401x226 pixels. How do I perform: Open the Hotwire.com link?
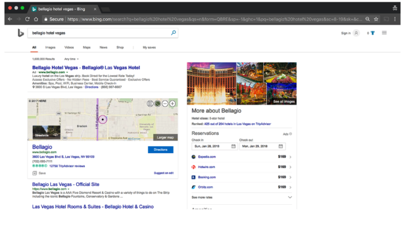point(206,167)
